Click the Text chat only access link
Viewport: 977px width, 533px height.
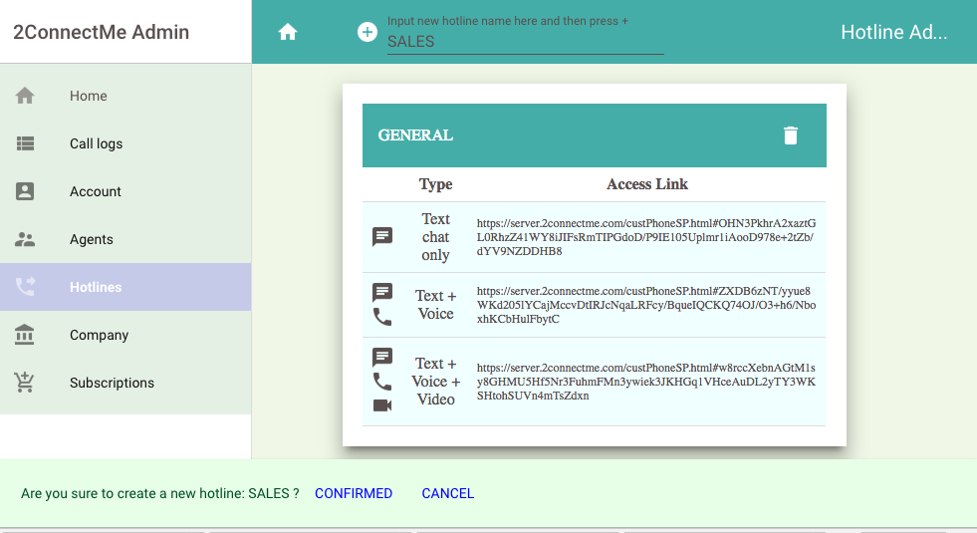coord(645,237)
